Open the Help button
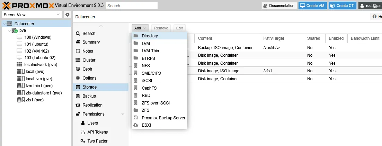 [x=376, y=17]
